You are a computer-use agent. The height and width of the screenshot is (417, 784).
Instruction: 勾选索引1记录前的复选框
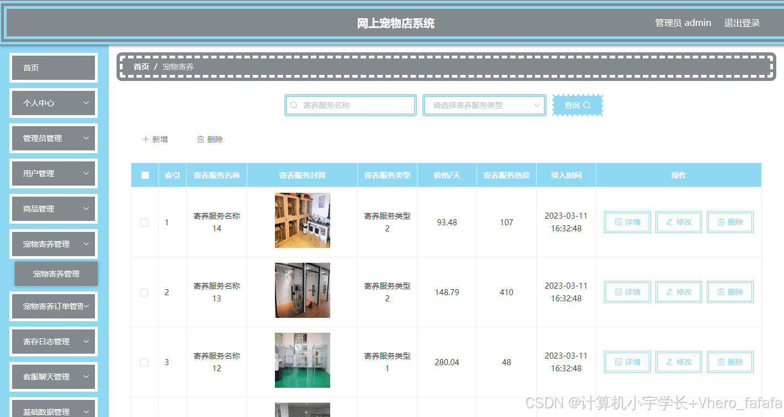point(144,222)
